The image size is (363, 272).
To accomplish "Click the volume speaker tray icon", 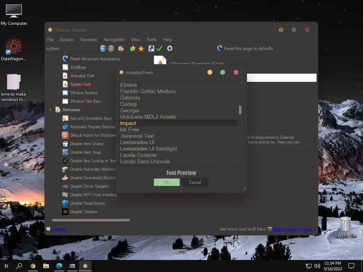I will (x=317, y=266).
